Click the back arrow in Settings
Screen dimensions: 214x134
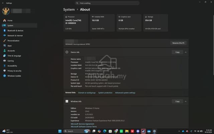[x=3, y=3]
